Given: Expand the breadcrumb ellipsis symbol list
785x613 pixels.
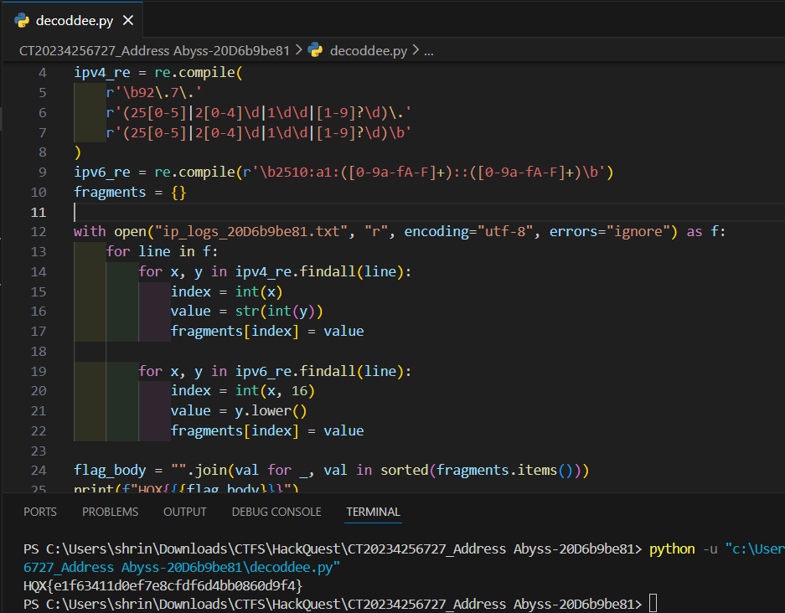Looking at the screenshot, I should coord(429,50).
